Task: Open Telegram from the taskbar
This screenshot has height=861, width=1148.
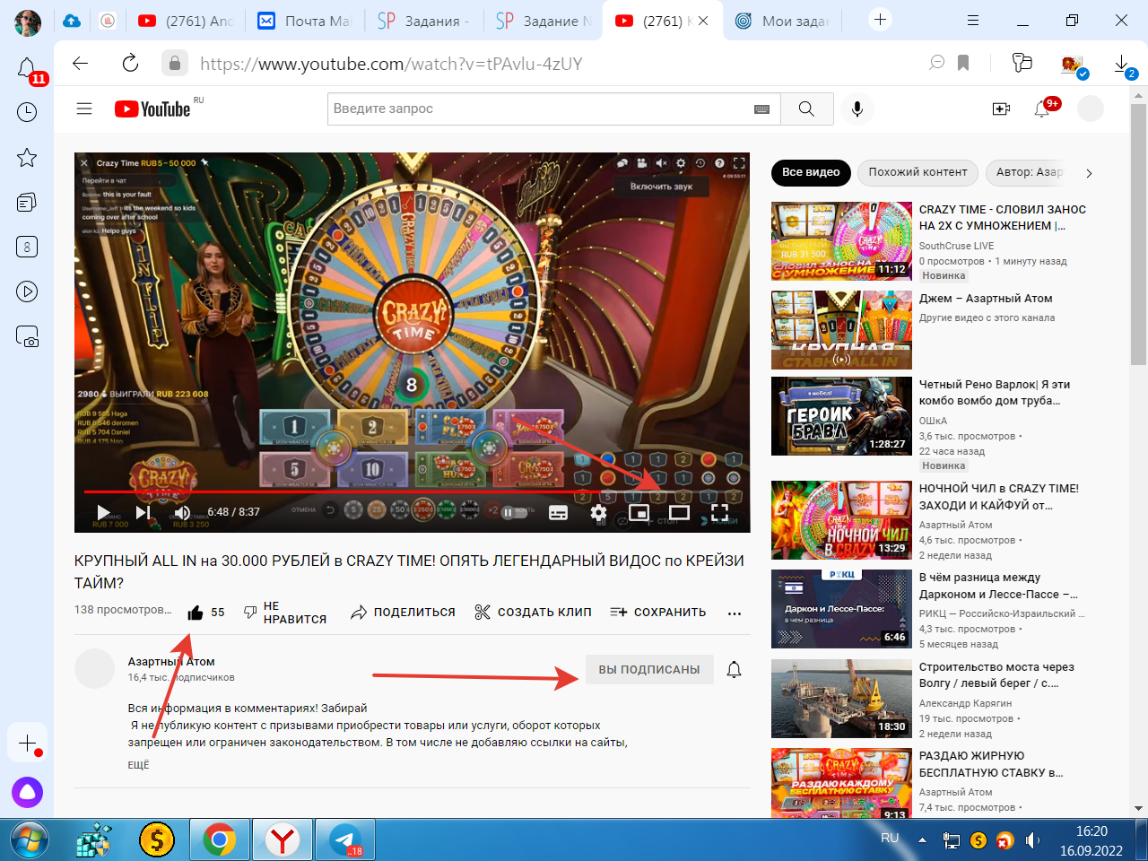Action: (345, 840)
